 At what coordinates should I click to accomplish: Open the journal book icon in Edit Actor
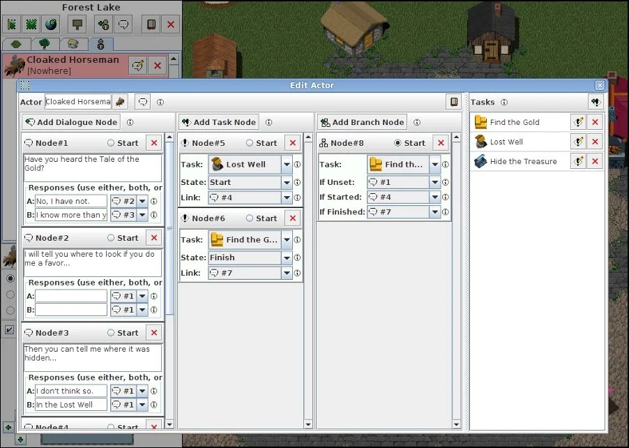[x=454, y=102]
